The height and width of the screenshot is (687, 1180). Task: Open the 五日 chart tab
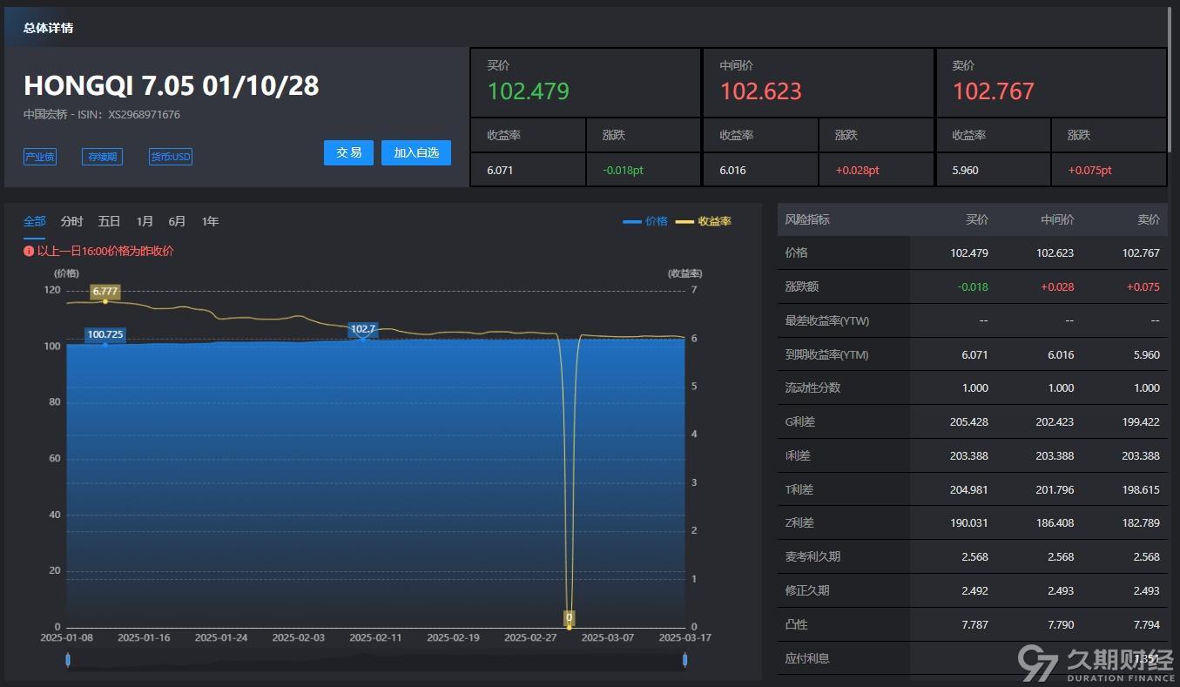(110, 221)
